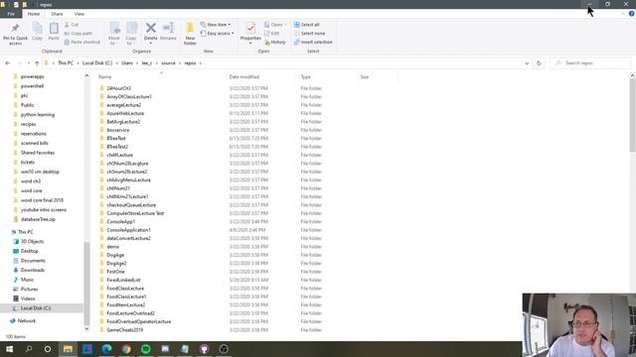Collapse the ribbon with the chevron

(623, 14)
